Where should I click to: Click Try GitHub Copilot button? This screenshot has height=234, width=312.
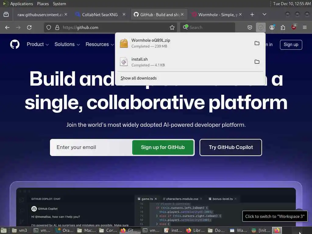[231, 147]
